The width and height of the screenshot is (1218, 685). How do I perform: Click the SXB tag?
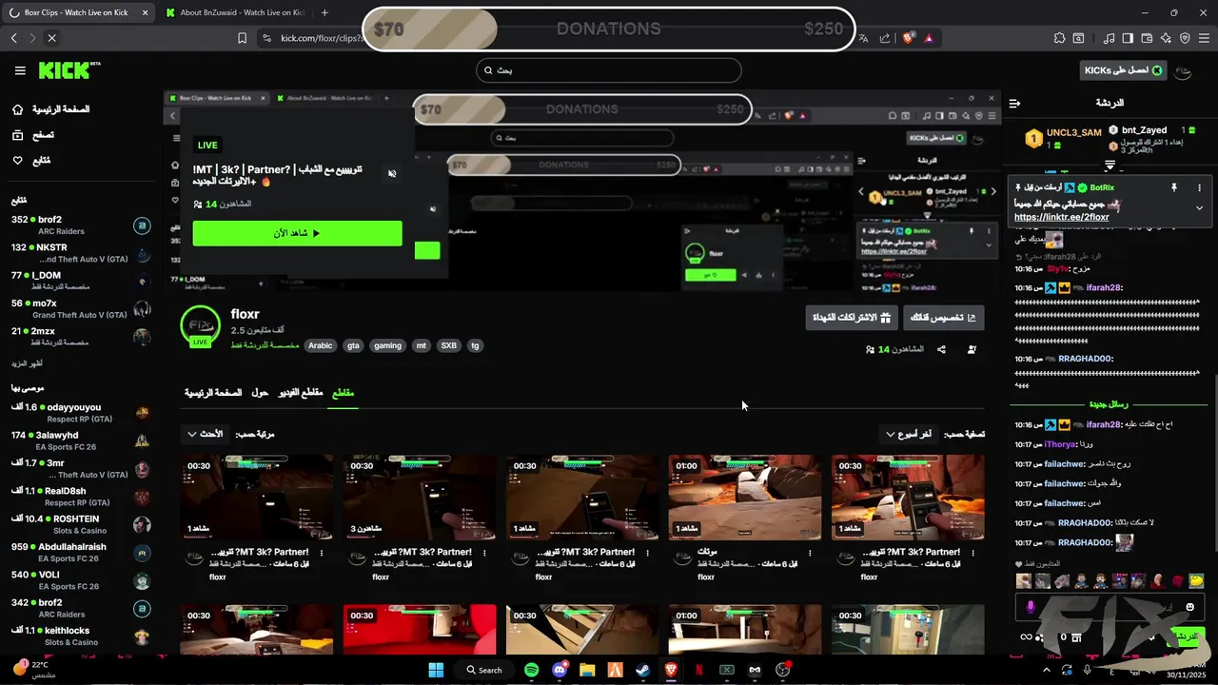point(448,345)
